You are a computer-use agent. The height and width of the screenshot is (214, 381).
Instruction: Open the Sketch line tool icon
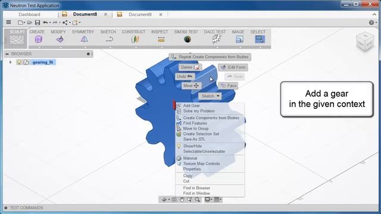pyautogui.click(x=110, y=39)
